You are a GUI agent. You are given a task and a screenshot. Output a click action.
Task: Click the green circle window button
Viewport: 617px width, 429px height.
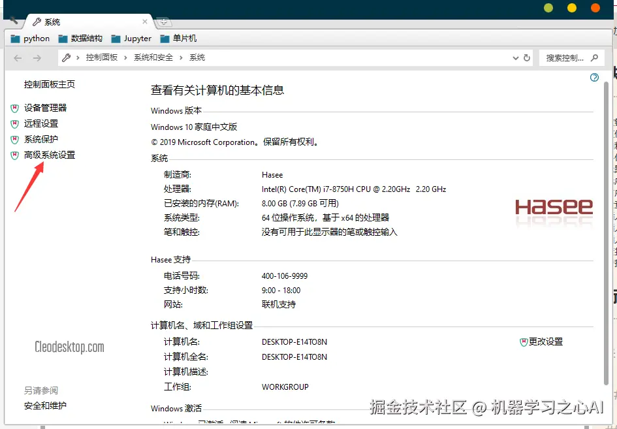point(548,8)
